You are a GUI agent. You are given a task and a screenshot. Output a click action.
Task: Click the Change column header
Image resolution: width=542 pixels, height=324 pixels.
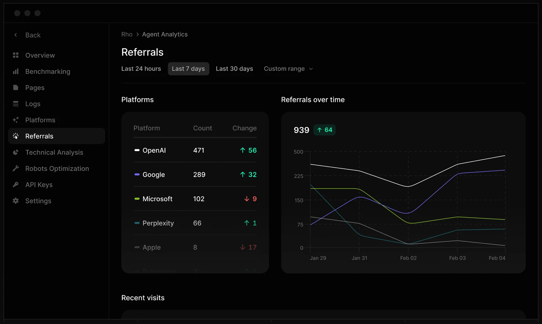[244, 128]
